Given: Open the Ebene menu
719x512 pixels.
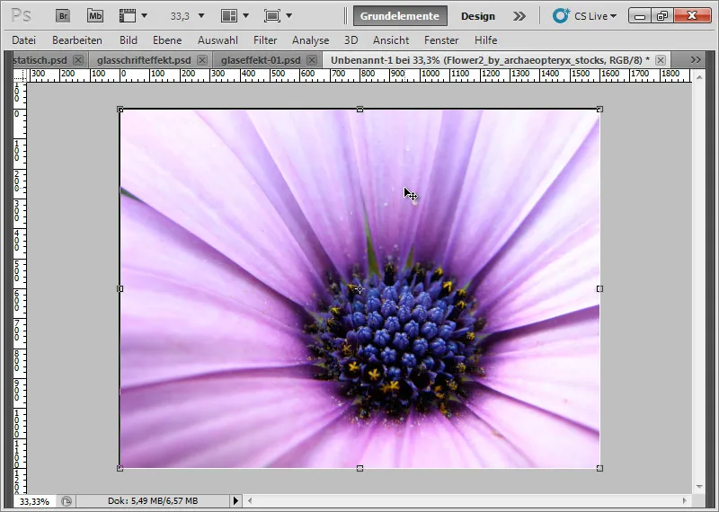Looking at the screenshot, I should [x=167, y=40].
